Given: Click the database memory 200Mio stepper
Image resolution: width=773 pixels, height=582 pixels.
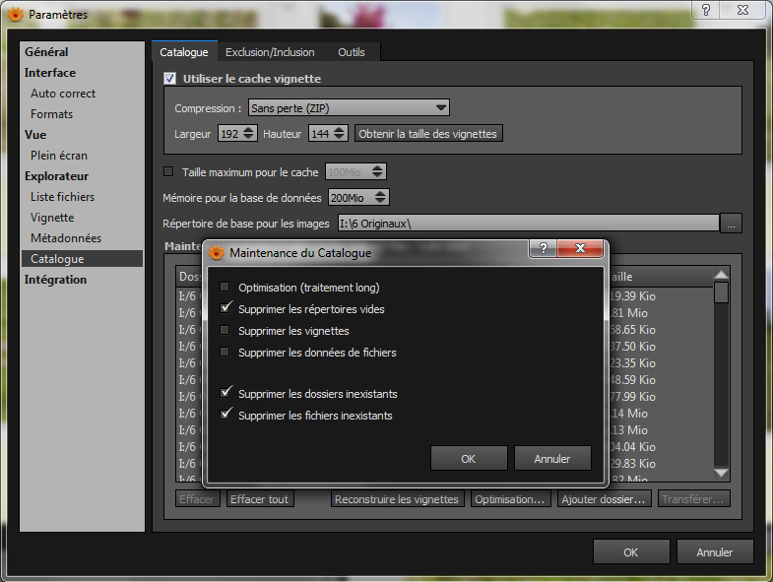Looking at the screenshot, I should pos(380,197).
